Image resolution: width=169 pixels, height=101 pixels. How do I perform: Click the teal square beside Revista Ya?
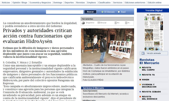pos(140,75)
